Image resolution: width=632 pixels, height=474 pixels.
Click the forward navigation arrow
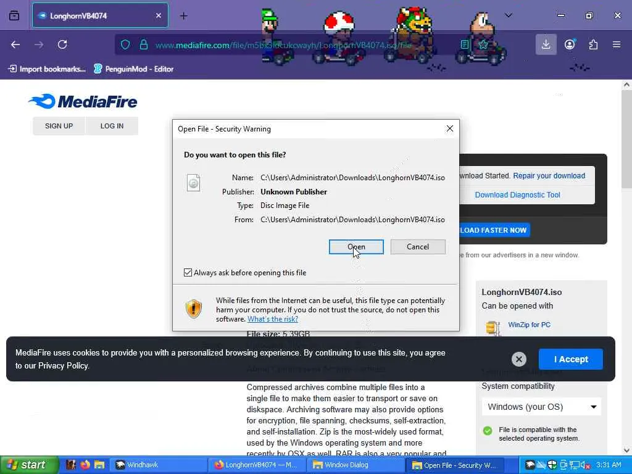tap(39, 44)
